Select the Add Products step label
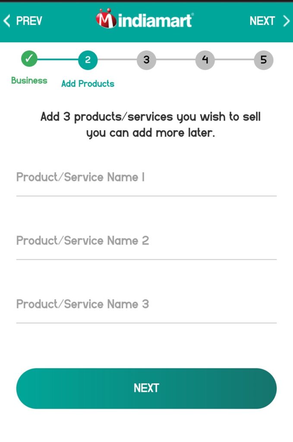The image size is (293, 442). click(88, 83)
